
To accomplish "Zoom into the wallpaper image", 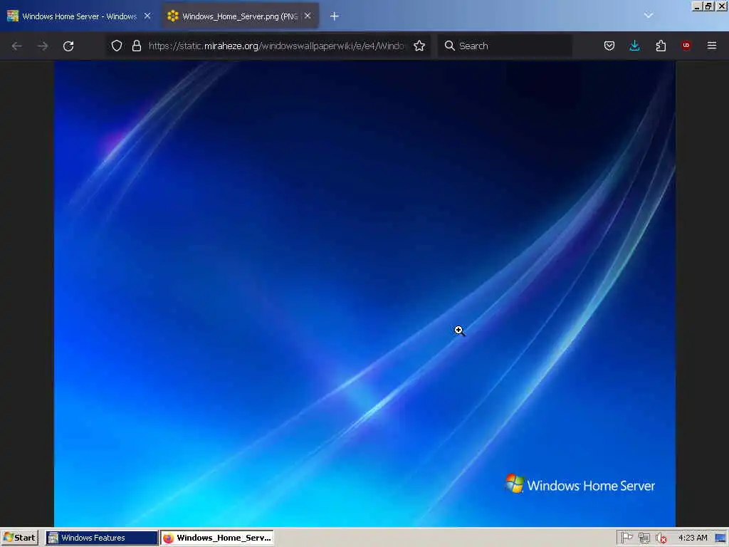I will click(364, 294).
